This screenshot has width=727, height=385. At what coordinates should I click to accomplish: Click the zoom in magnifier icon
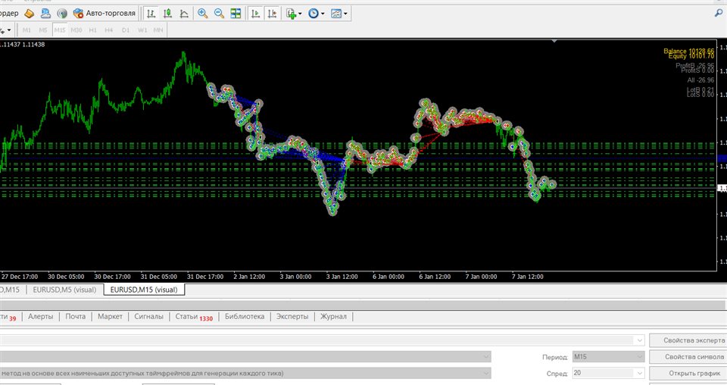coord(203,13)
